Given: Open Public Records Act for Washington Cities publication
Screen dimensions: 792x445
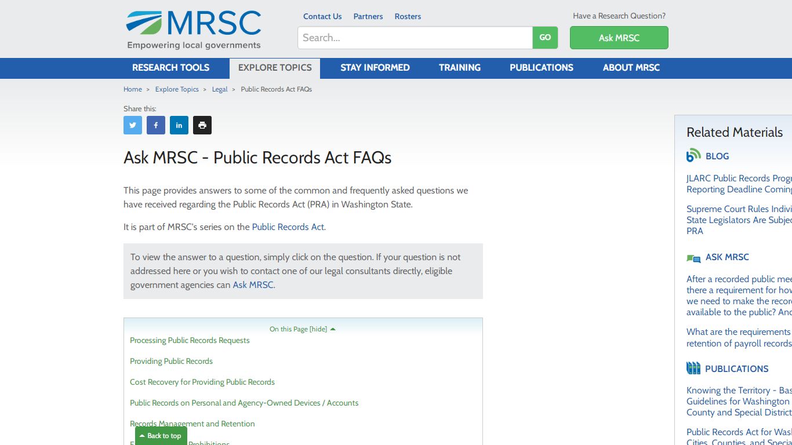Looking at the screenshot, I should pyautogui.click(x=739, y=437).
